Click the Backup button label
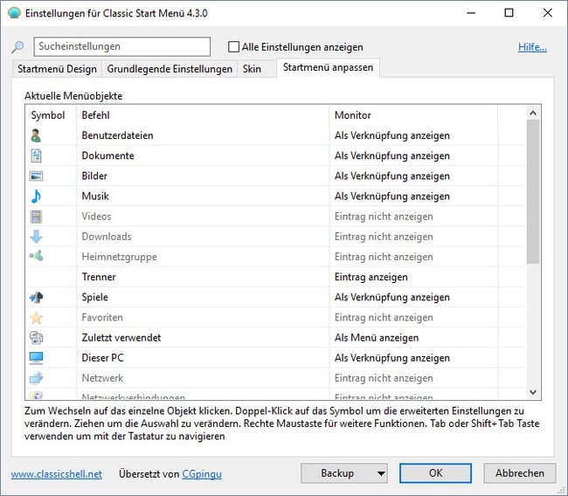Screen dimensions: 568x496 [337, 473]
